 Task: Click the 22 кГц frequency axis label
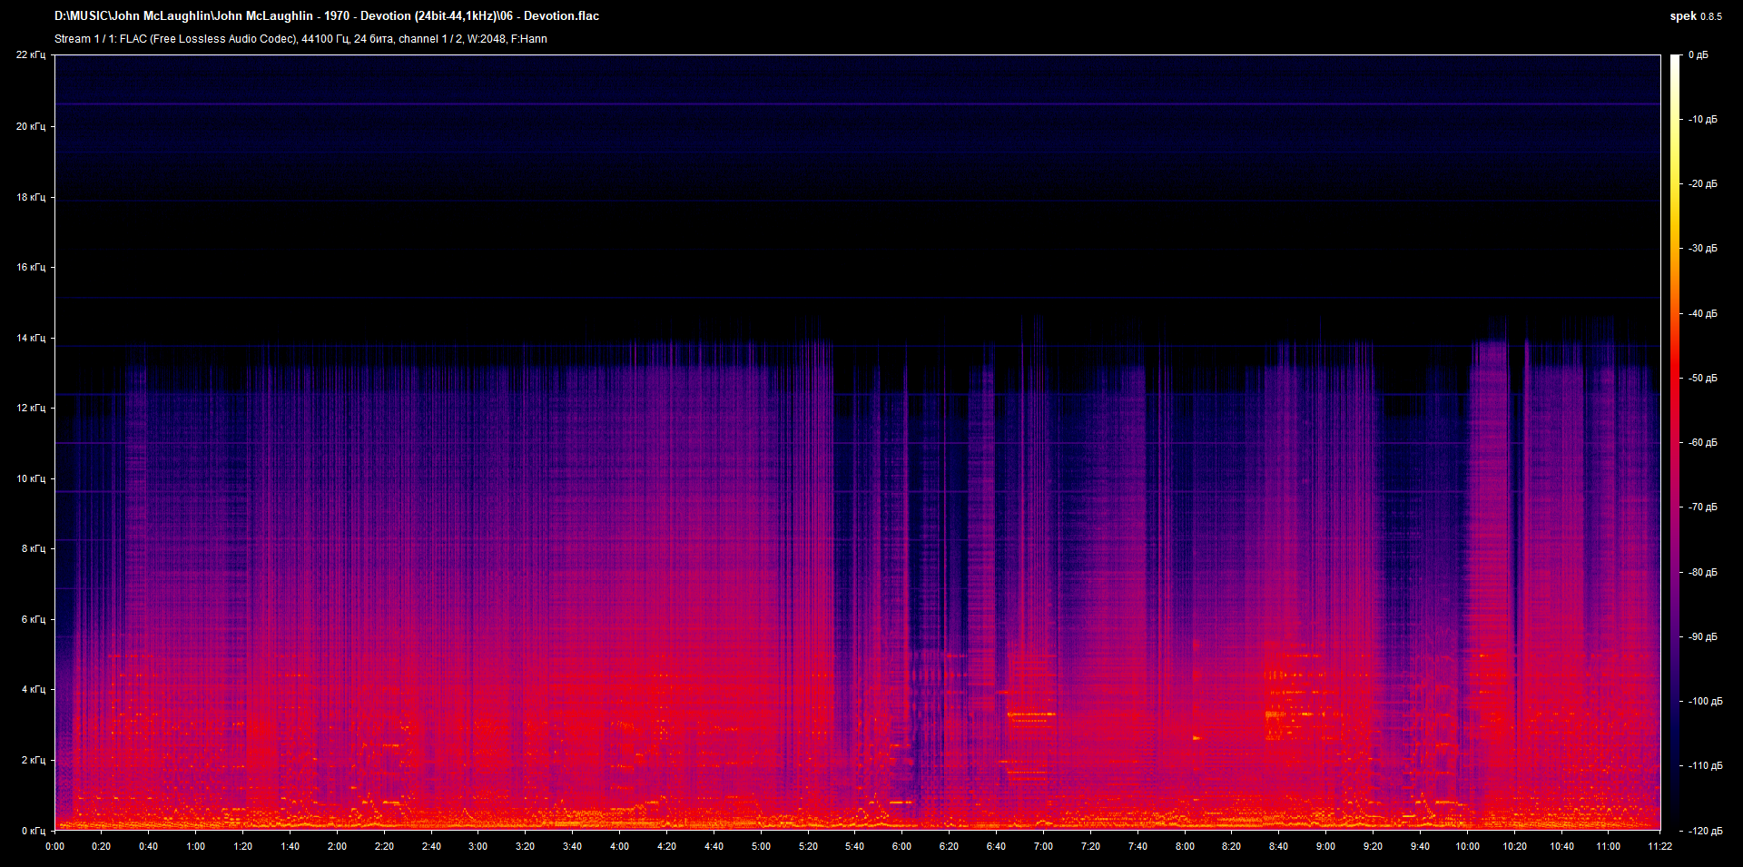(31, 55)
